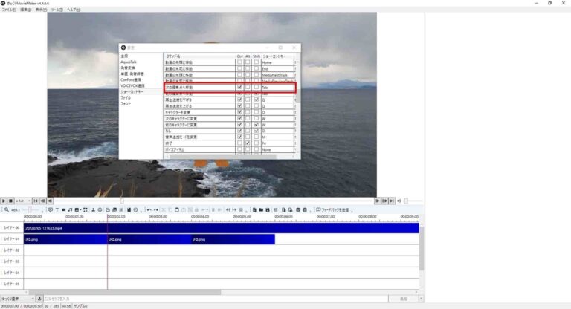Click the speaker volume icon

pyautogui.click(x=400, y=201)
